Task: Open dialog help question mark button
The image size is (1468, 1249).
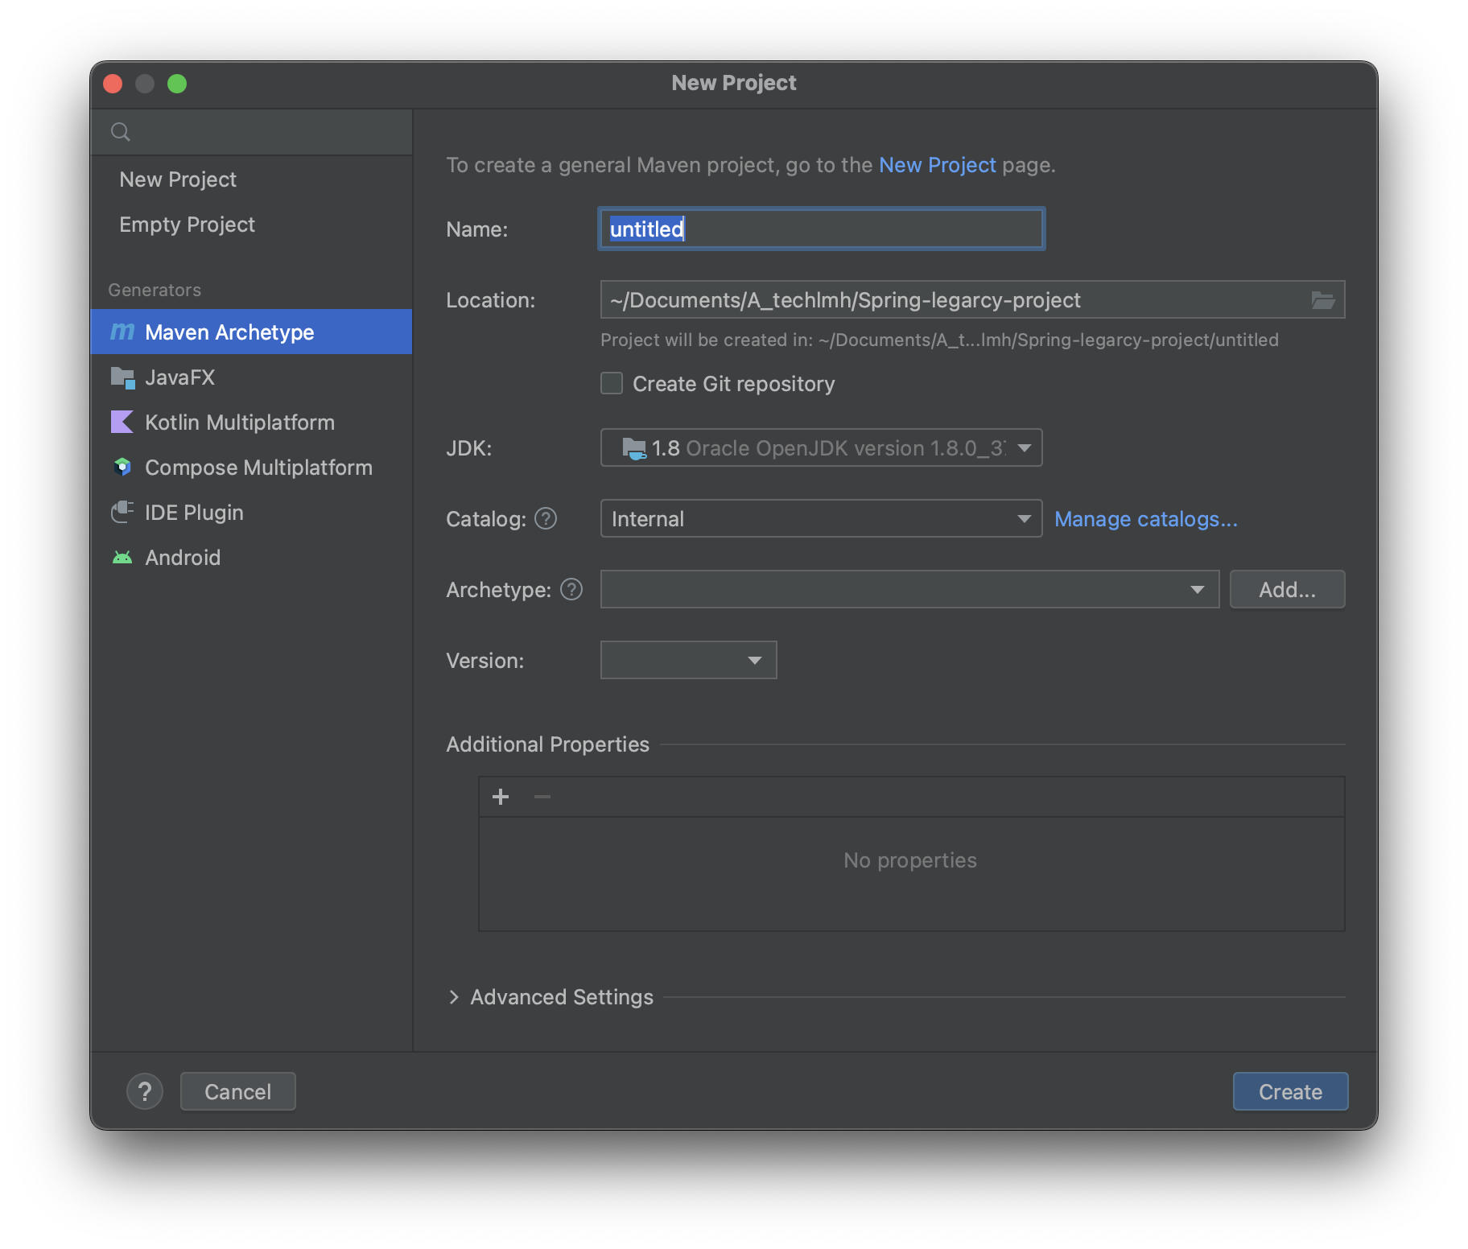Action: pyautogui.click(x=145, y=1092)
